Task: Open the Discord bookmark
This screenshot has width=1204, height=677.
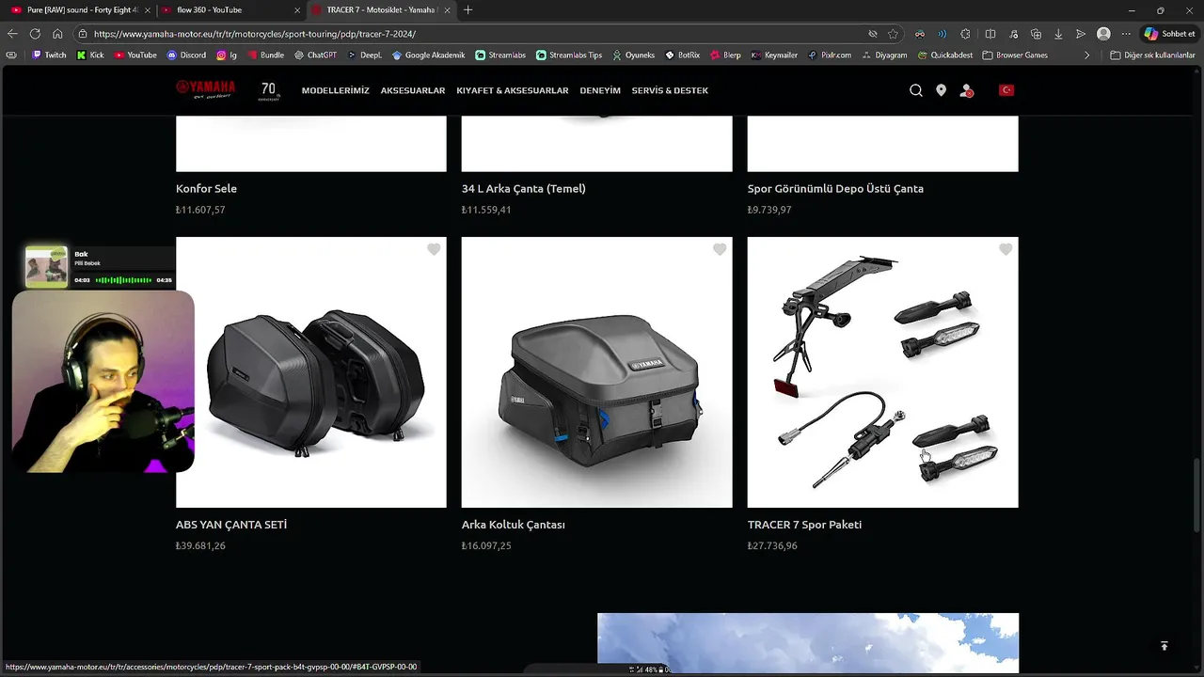Action: pyautogui.click(x=186, y=55)
